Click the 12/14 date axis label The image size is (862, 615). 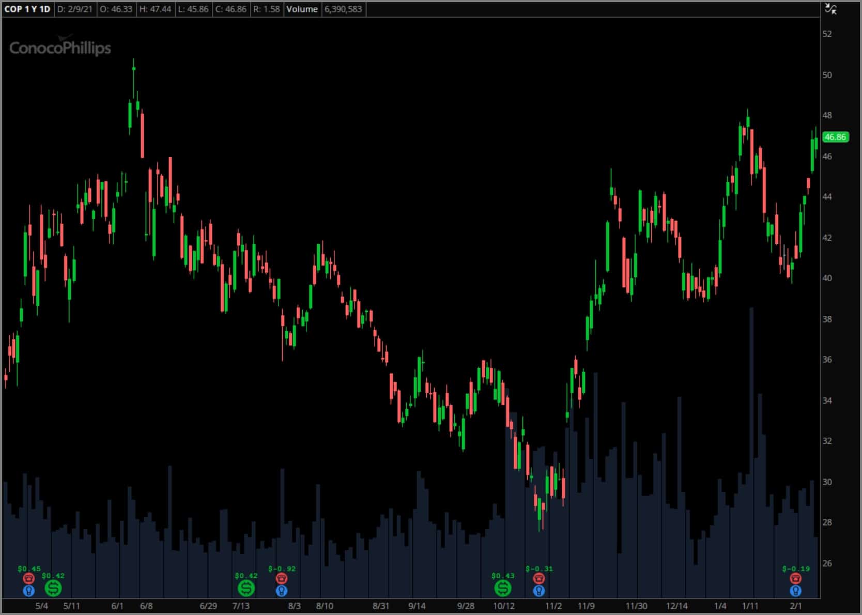pyautogui.click(x=676, y=606)
